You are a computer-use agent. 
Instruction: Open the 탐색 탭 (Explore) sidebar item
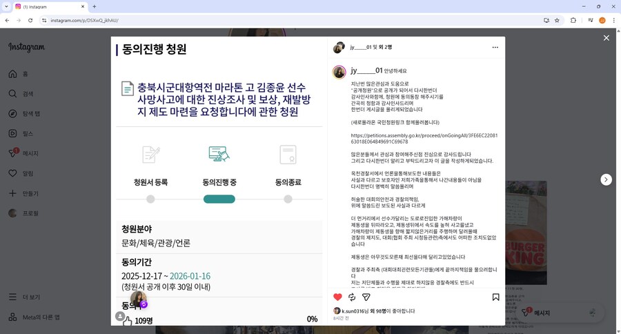24,114
